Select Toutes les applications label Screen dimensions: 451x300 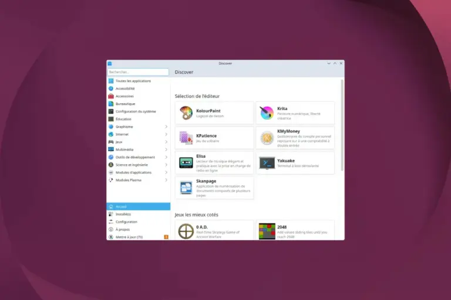[x=133, y=81]
